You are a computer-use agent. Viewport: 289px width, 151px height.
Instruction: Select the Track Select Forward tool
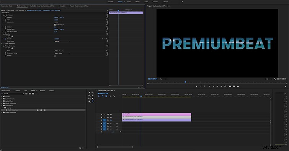click(93, 92)
